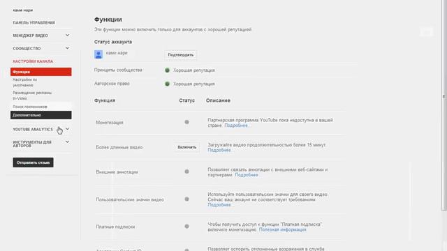Viewport: 447px width, 251px height.
Task: Click Включить for Более длинные видео
Action: [x=187, y=147]
